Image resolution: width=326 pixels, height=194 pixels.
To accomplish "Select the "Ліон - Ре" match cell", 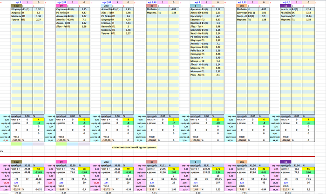I will coord(61,27).
